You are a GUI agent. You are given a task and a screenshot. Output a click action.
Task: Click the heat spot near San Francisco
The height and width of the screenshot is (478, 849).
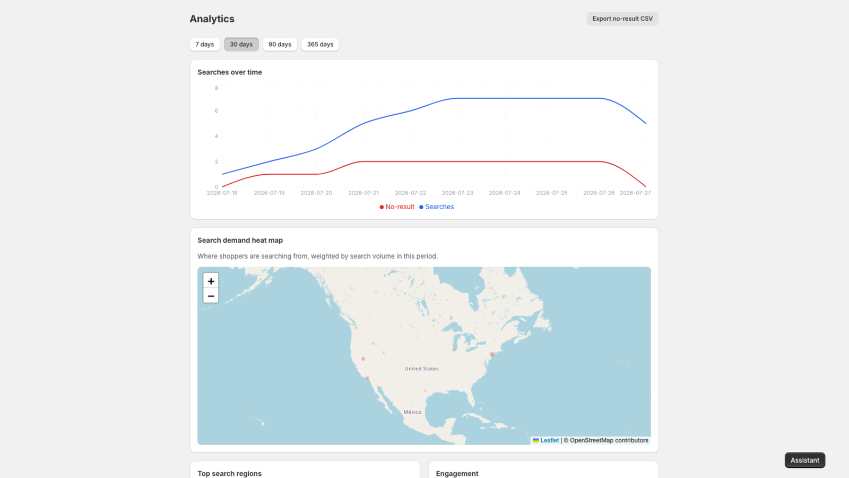[363, 358]
